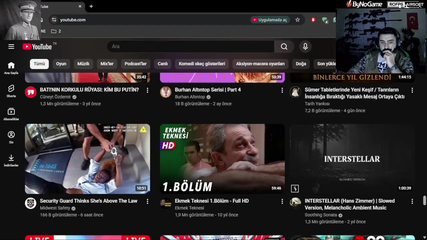The width and height of the screenshot is (427, 240).
Task: Open Burhan Altıntop Serisi Part 4 title
Action: [x=208, y=90]
